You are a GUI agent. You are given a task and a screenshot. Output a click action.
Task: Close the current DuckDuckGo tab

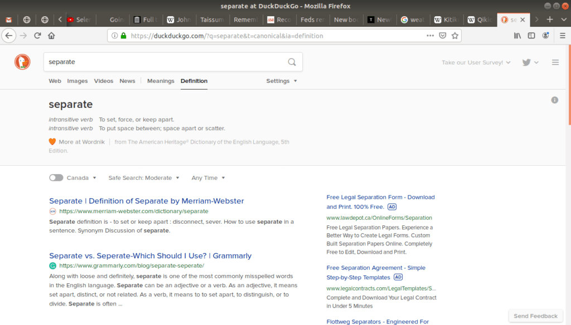pos(522,19)
